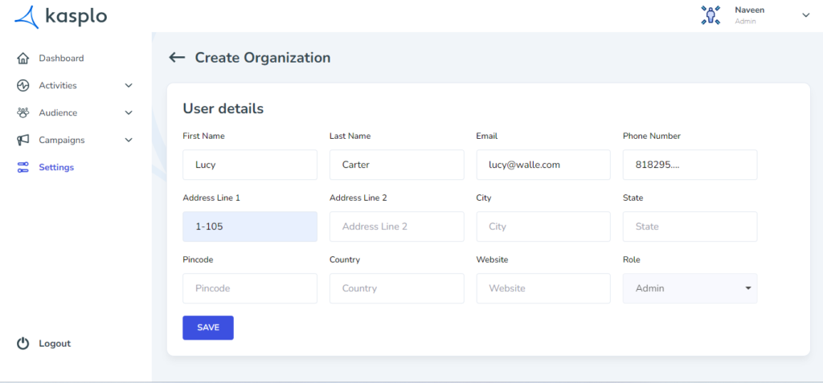The width and height of the screenshot is (823, 383).
Task: Go back using the left arrow
Action: tap(177, 58)
